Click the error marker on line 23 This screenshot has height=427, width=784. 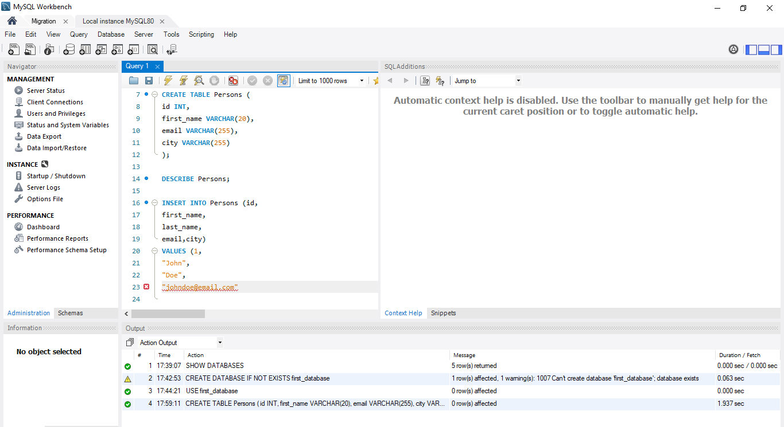point(146,287)
